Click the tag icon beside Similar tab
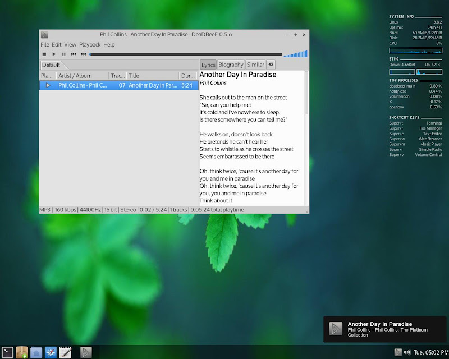Viewport: 449px width, 359px height. [x=271, y=65]
